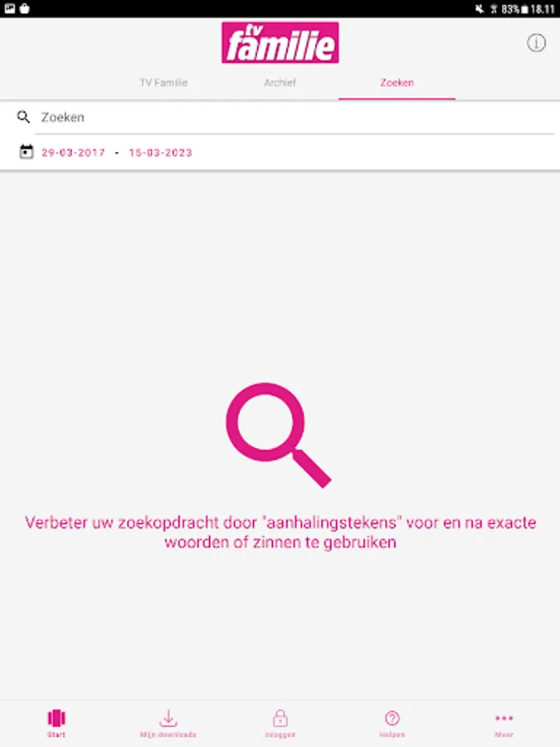Tap the info icon at top right

536,43
